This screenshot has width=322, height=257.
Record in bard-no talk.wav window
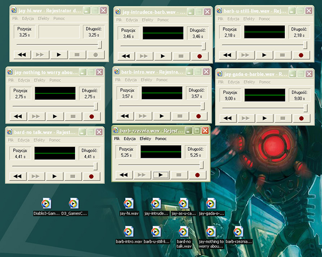click(x=91, y=176)
